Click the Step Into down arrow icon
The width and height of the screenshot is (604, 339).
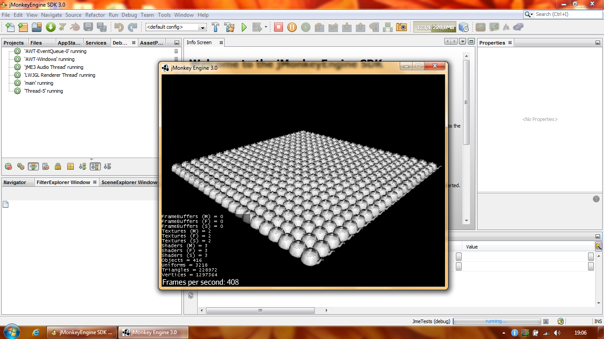[347, 27]
